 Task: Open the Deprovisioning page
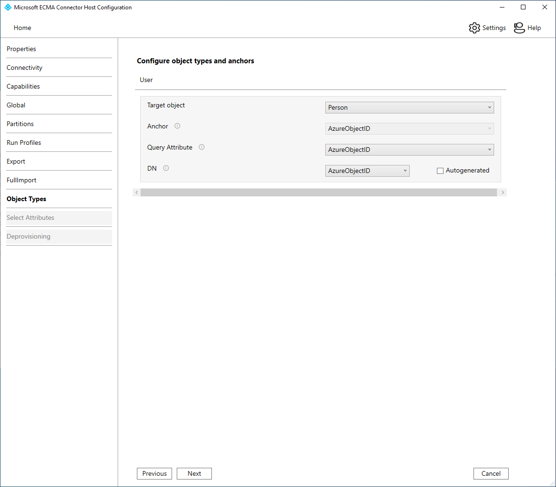pyautogui.click(x=59, y=237)
